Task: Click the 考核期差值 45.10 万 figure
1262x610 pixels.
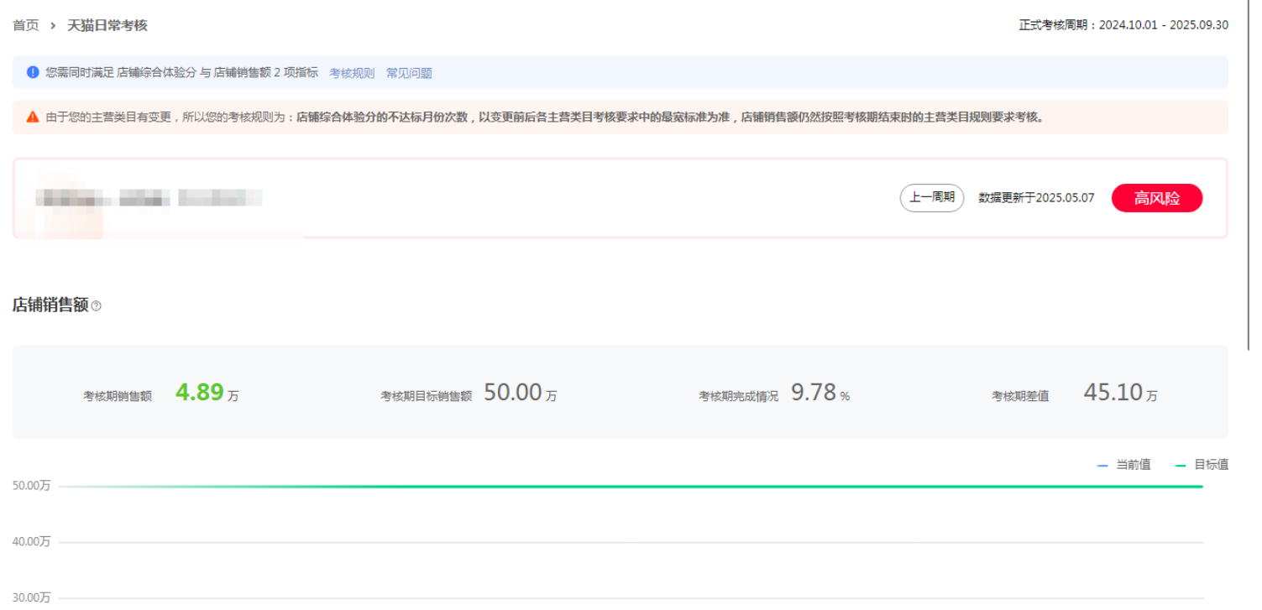Action: 1119,393
